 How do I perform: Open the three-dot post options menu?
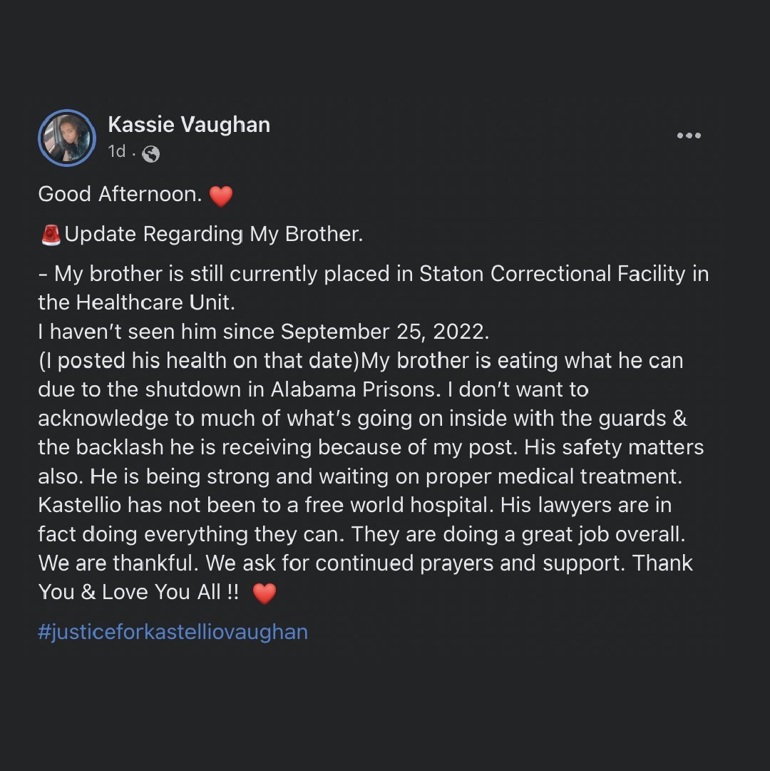point(689,136)
